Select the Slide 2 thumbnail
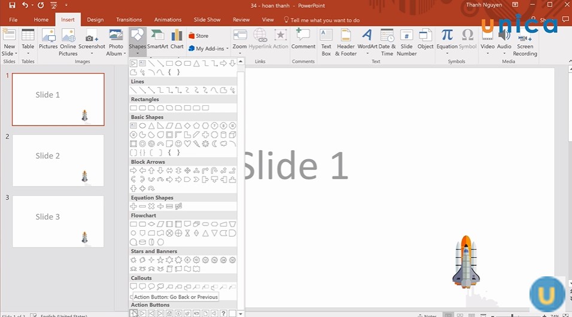Screen dimensions: 572x317 (x=58, y=160)
